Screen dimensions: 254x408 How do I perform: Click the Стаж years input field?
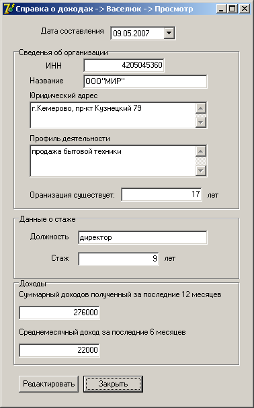tap(118, 259)
